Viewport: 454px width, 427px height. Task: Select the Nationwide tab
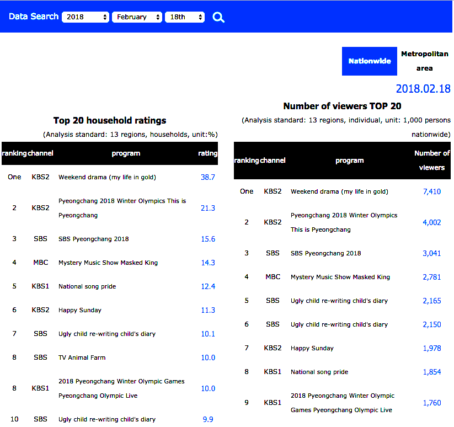[370, 61]
